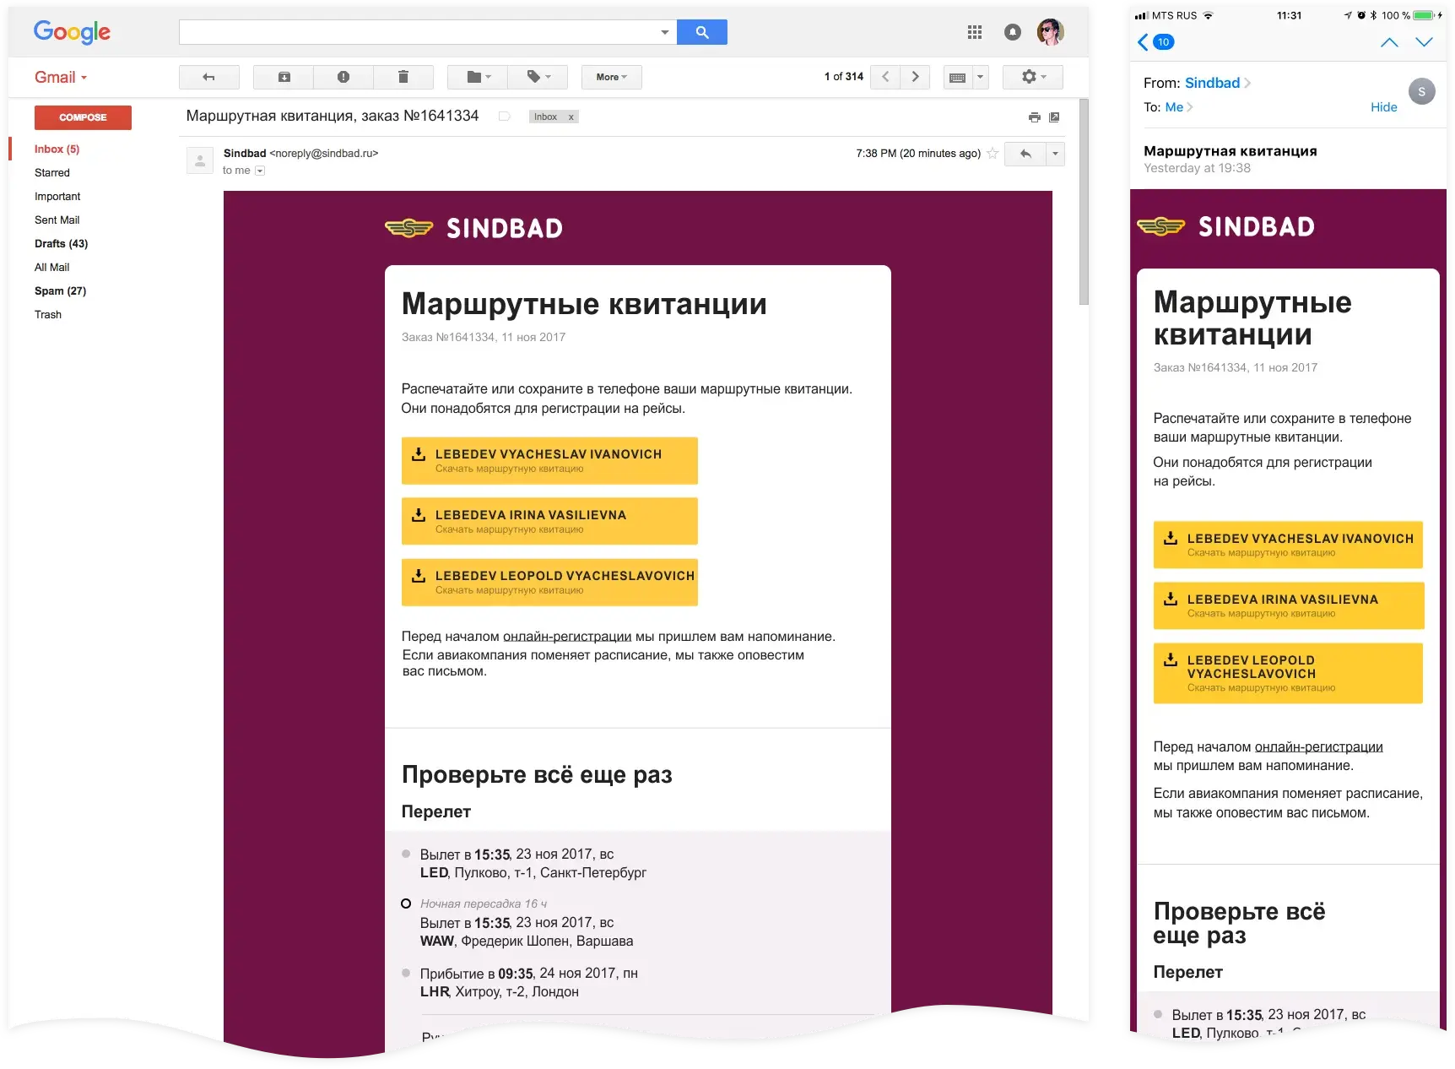This screenshot has height=1069, width=1455.
Task: Open the reply options dropdown arrow
Action: (x=1056, y=154)
